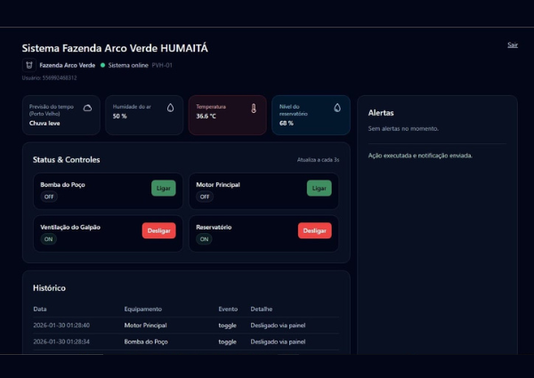Click the Sair logout link
The image size is (534, 378).
coord(512,44)
